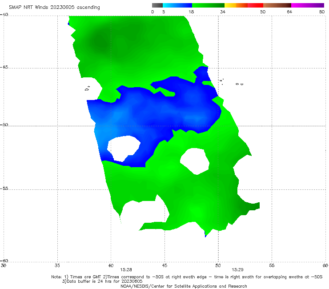
Task: Click the title 'SMAP NRT Winds 20230605 ascending'
Action: pos(54,8)
